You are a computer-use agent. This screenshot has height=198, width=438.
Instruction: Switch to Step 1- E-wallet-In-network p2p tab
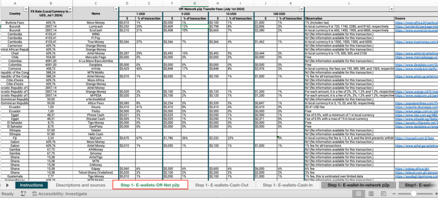(x=359, y=185)
